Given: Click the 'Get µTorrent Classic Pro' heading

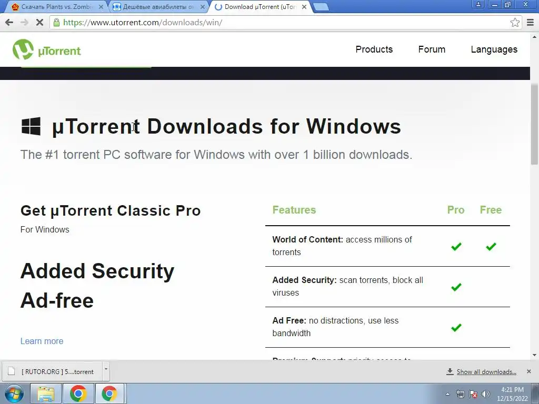Looking at the screenshot, I should [x=111, y=210].
